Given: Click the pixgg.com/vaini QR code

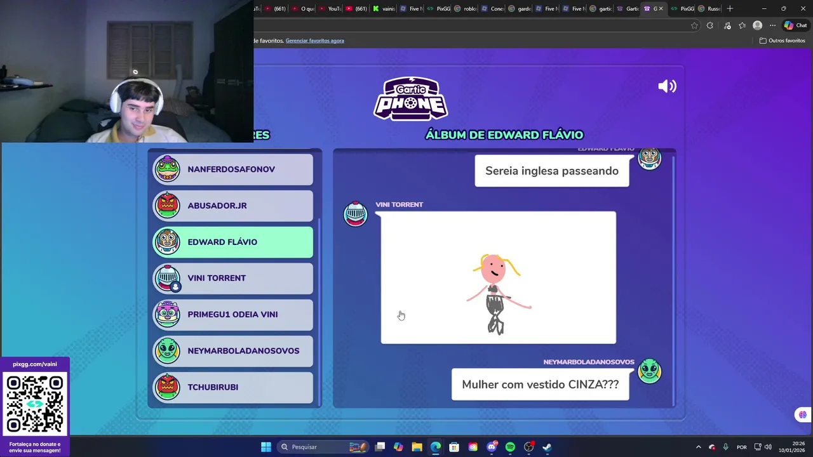Looking at the screenshot, I should [35, 404].
